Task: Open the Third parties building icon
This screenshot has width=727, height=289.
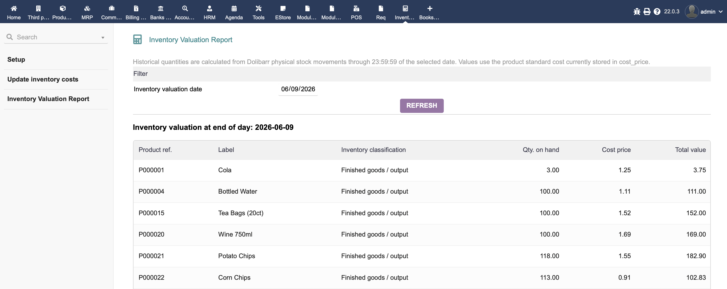Action: [38, 8]
